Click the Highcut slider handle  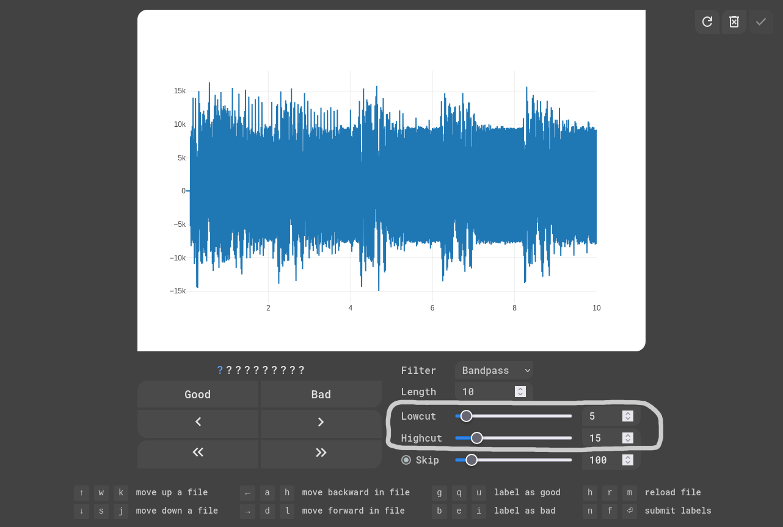click(x=477, y=438)
